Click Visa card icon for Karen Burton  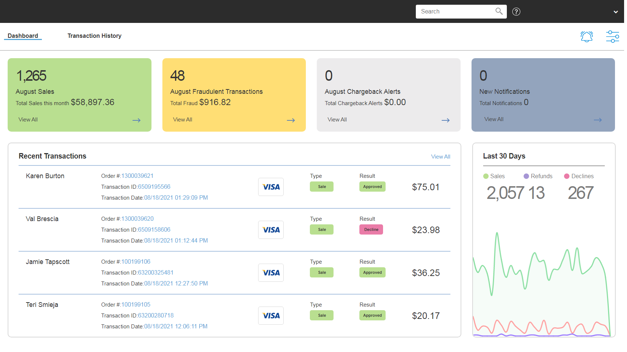point(271,187)
